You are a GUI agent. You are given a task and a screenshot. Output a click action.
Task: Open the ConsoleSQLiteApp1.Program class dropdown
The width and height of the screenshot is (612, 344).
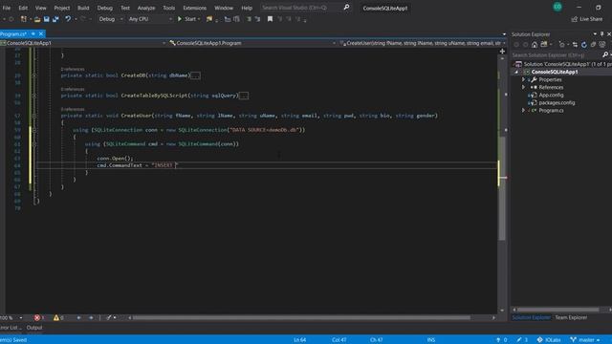click(252, 43)
